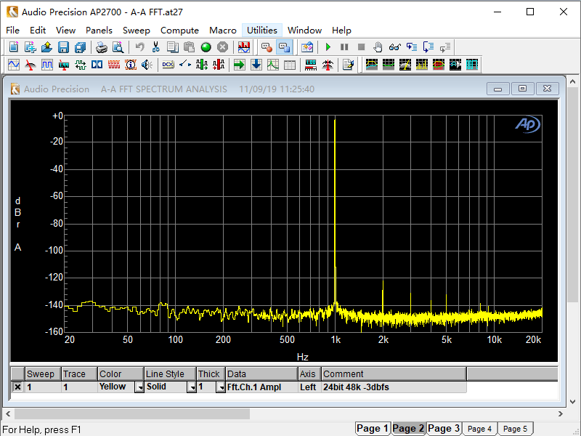Click the Save test diskette icon
This screenshot has height=436, width=581.
coord(63,47)
